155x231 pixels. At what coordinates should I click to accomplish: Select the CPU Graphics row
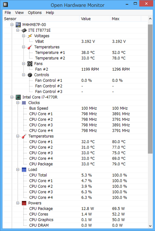tap(75, 220)
